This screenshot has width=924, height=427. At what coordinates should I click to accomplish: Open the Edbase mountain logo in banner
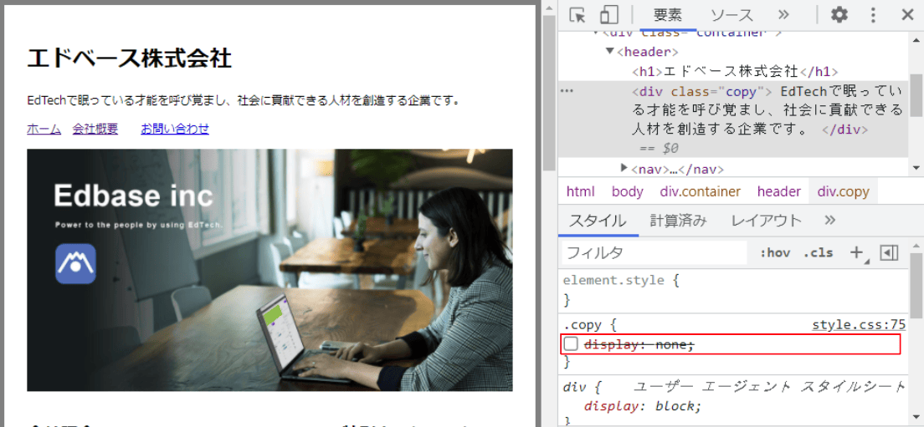(x=75, y=263)
